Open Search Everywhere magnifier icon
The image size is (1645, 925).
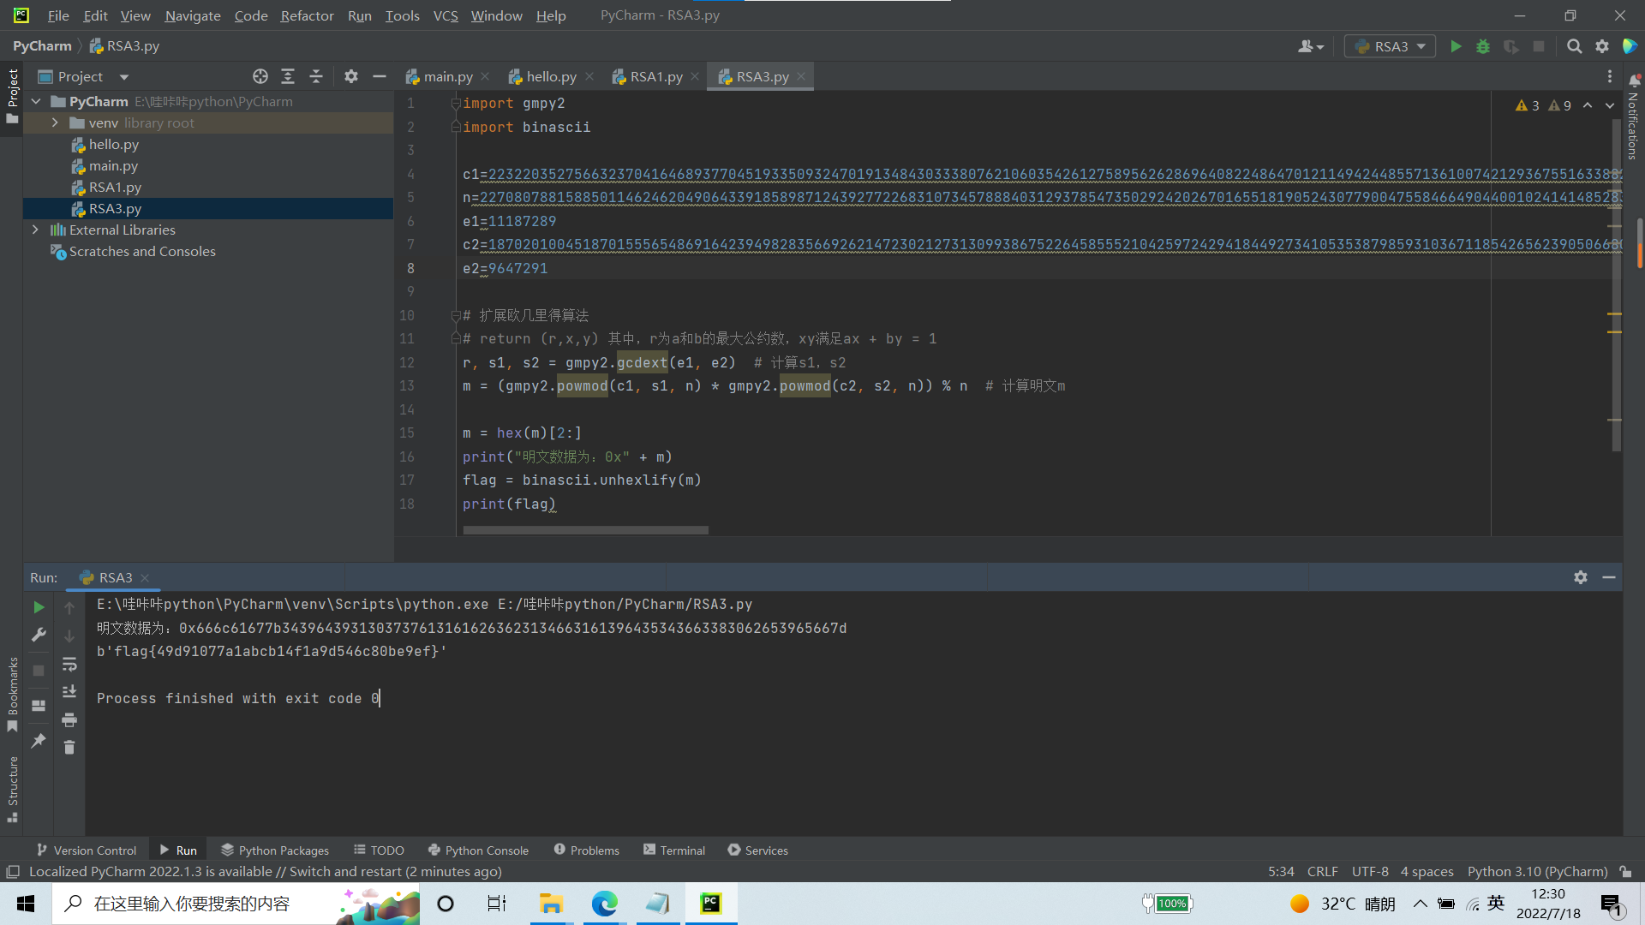(x=1574, y=46)
